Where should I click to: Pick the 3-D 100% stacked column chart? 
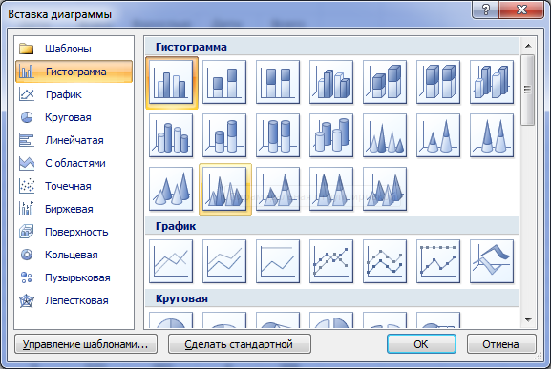point(438,82)
